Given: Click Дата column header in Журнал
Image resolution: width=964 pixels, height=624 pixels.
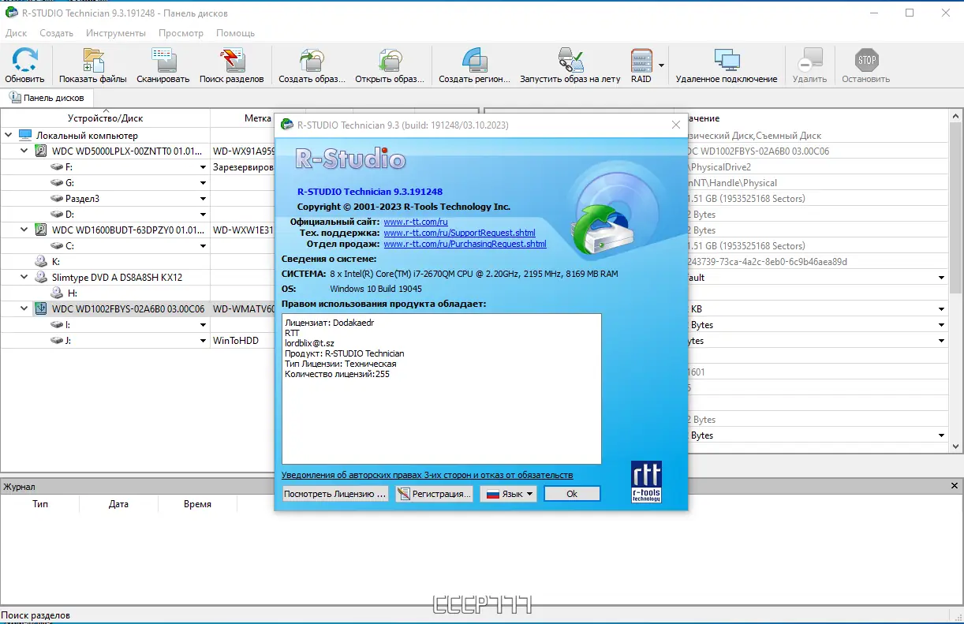Looking at the screenshot, I should [118, 504].
